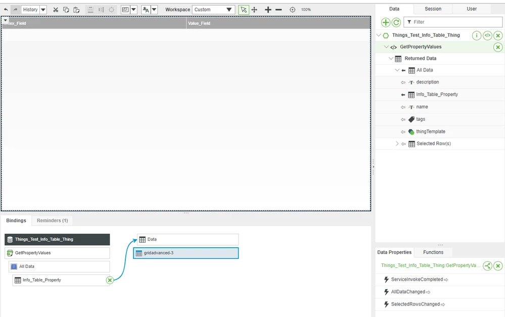Click binding arrow beside Info_Table_Property in Data tree
The image size is (505, 317).
point(403,95)
